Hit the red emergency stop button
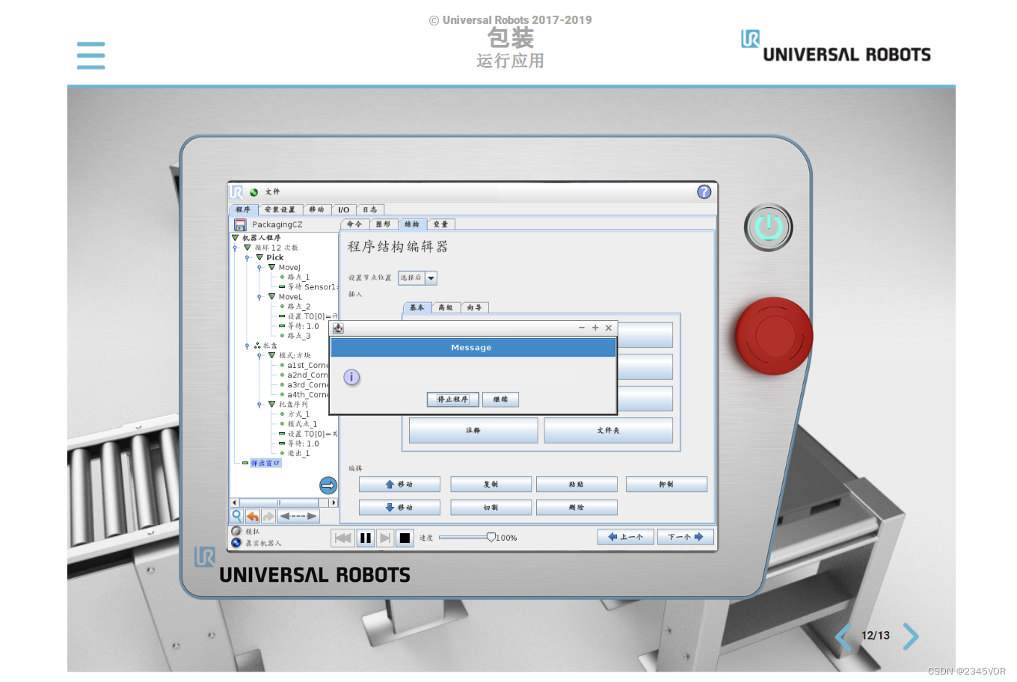1017x682 pixels. (773, 336)
